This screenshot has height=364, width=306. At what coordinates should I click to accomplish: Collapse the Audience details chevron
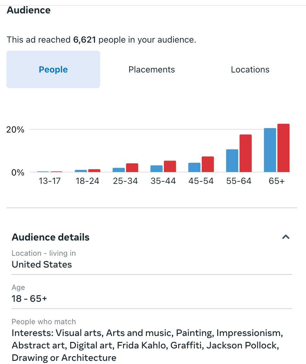pos(286,237)
